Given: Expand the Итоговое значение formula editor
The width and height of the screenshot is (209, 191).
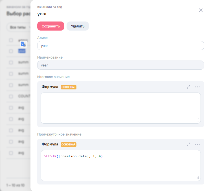Looking at the screenshot, I should pyautogui.click(x=188, y=87).
